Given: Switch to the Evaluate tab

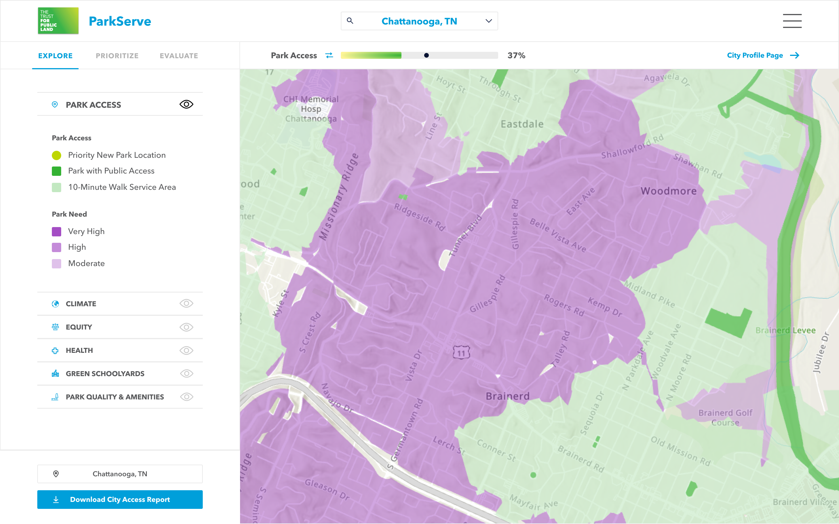Looking at the screenshot, I should click(x=179, y=56).
